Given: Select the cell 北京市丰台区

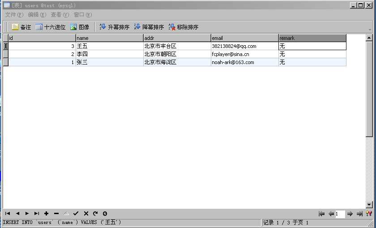Looking at the screenshot, I should coord(177,46).
